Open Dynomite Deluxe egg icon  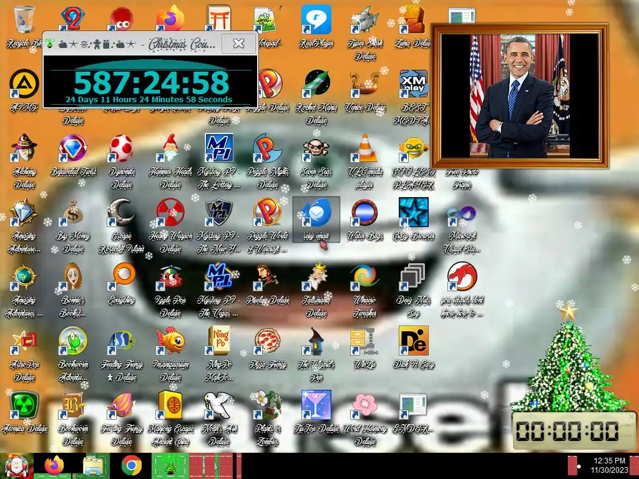[122, 147]
